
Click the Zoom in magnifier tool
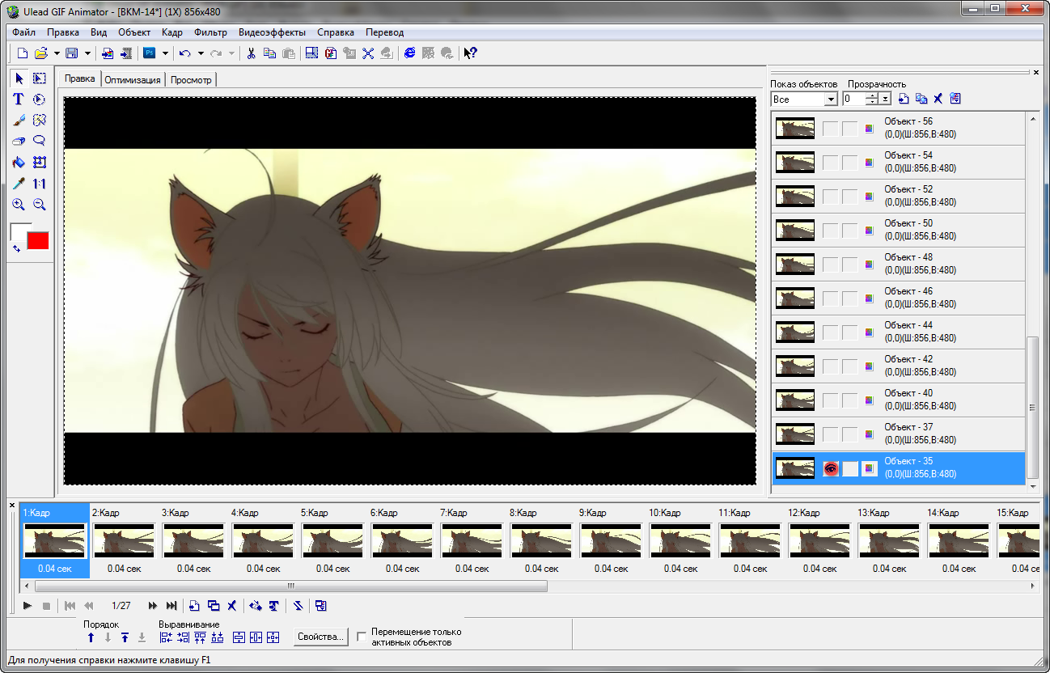tap(19, 205)
